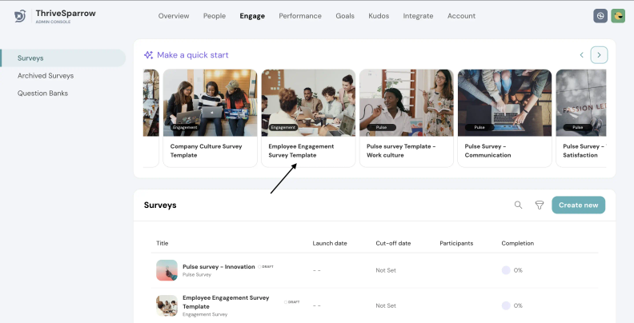The width and height of the screenshot is (634, 323).
Task: Click the Title column header
Action: click(x=163, y=243)
